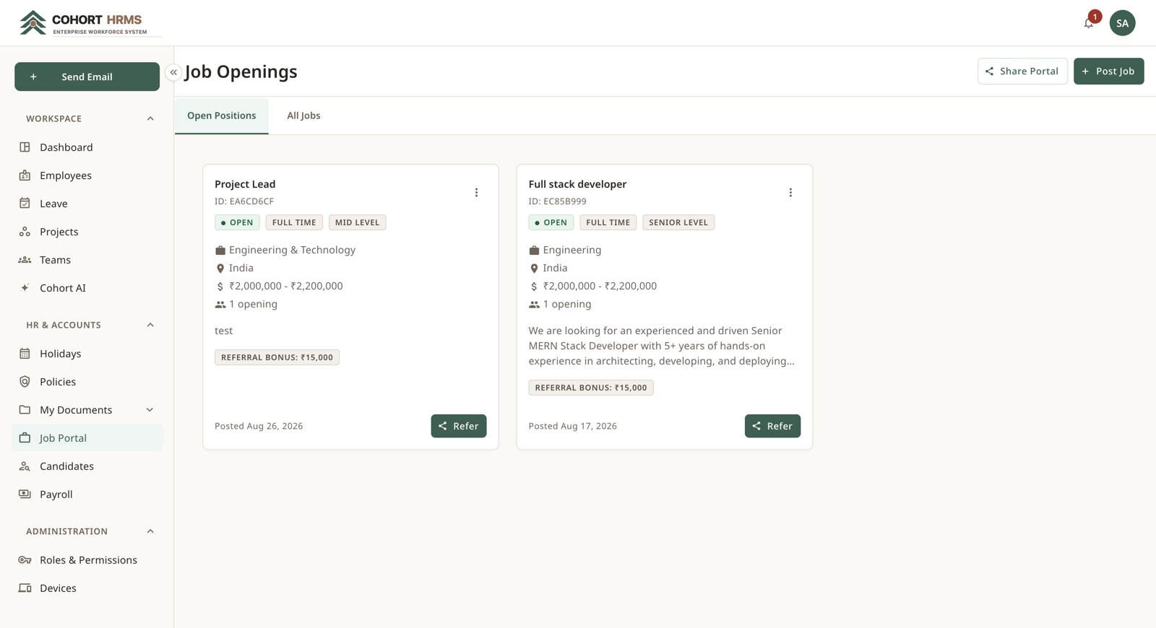Collapse the HR & Accounts section
This screenshot has height=628, width=1156.
(x=150, y=325)
